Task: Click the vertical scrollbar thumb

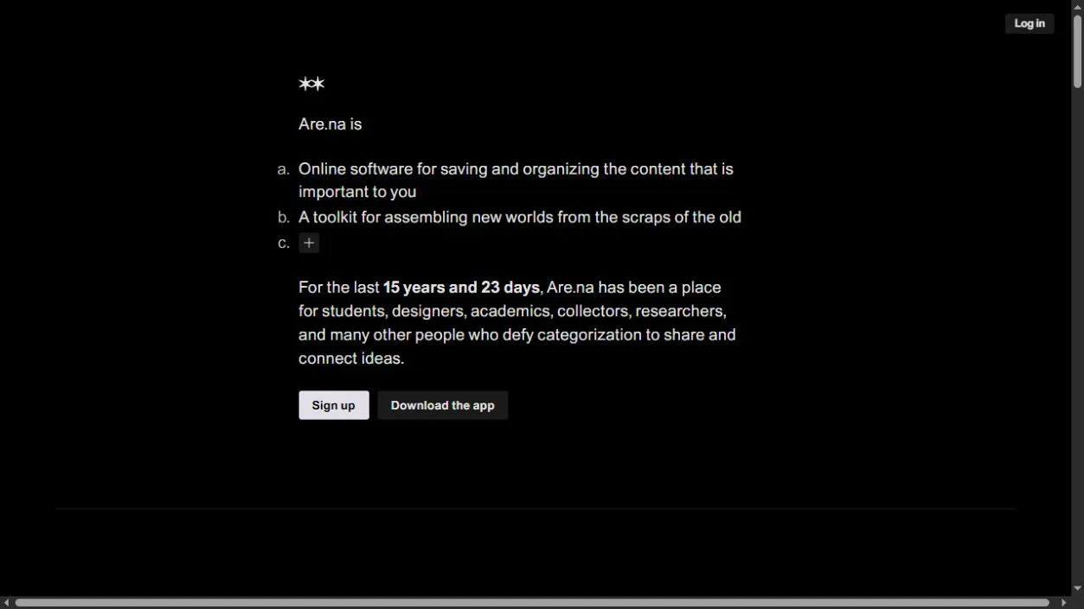Action: click(1077, 51)
